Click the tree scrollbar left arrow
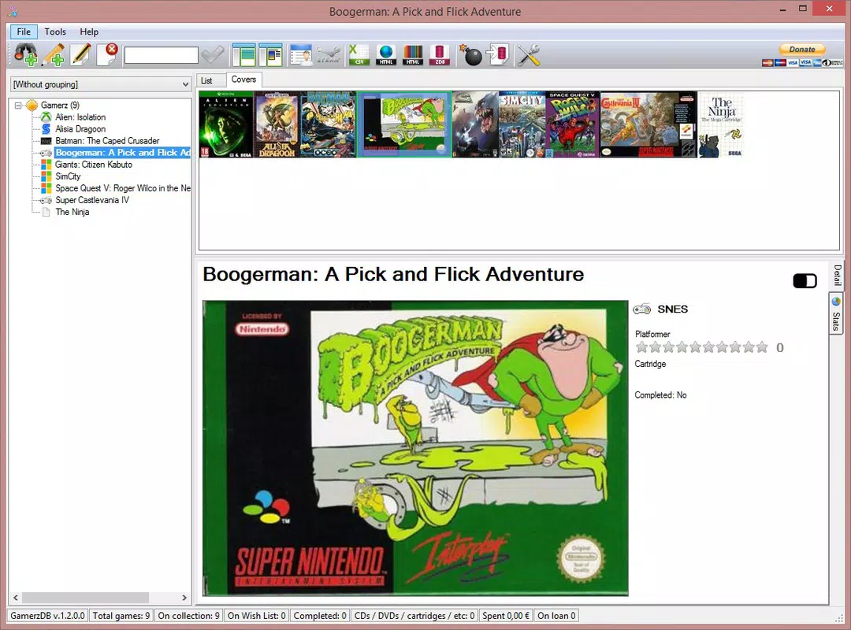 (16, 598)
